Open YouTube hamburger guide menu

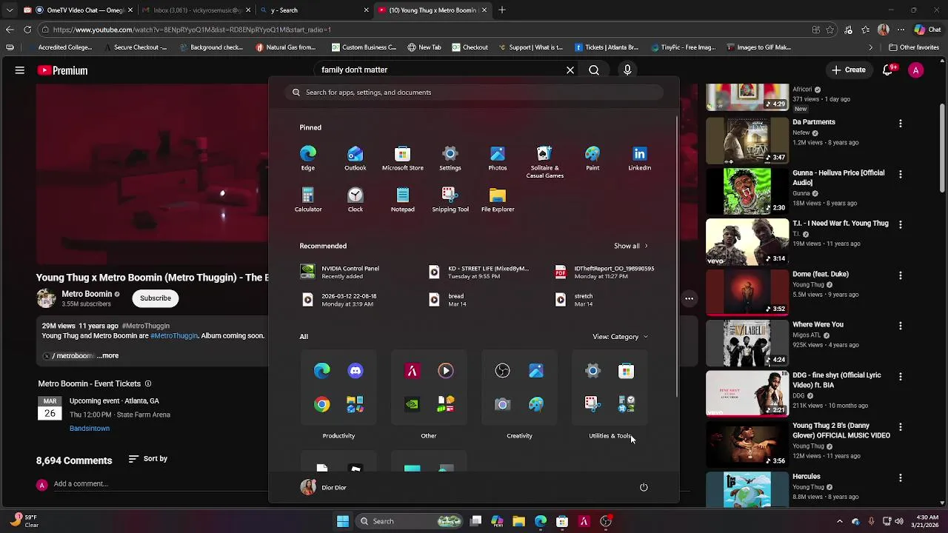pyautogui.click(x=20, y=70)
